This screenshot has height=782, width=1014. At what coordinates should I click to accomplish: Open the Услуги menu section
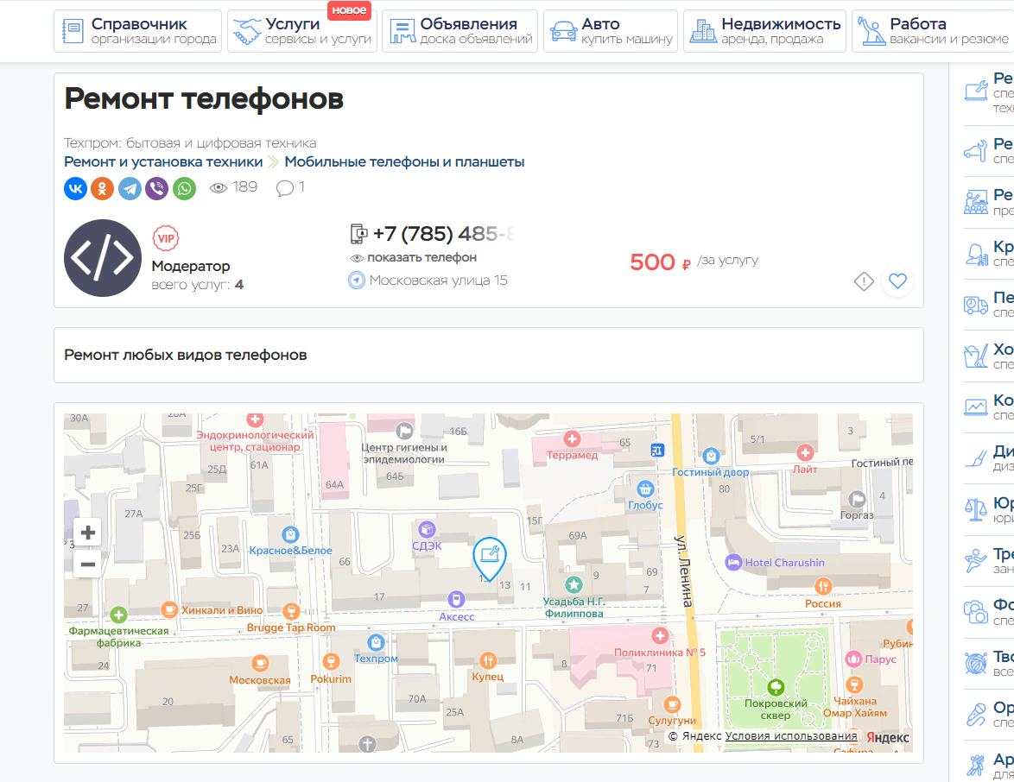click(302, 31)
